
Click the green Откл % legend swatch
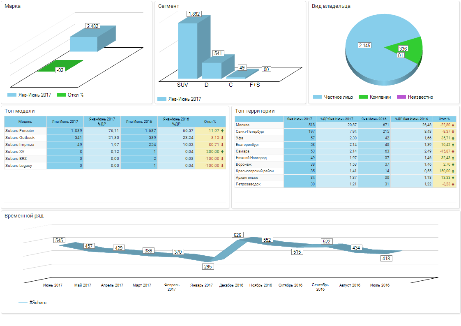tap(61, 95)
